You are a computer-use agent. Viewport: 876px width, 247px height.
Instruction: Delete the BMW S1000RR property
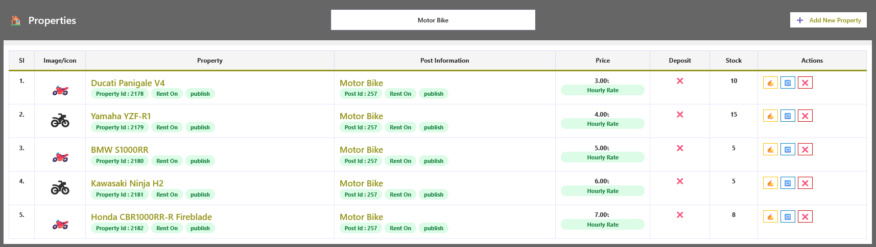(805, 150)
